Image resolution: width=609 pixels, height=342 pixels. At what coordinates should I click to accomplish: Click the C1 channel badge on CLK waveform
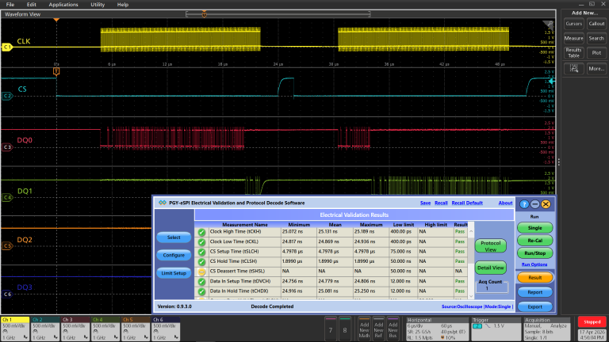click(6, 47)
